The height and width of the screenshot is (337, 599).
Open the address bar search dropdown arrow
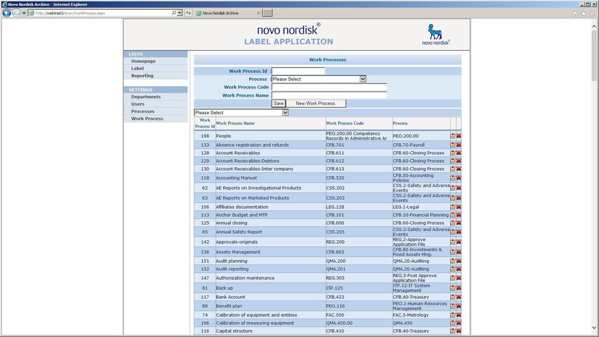(180, 13)
